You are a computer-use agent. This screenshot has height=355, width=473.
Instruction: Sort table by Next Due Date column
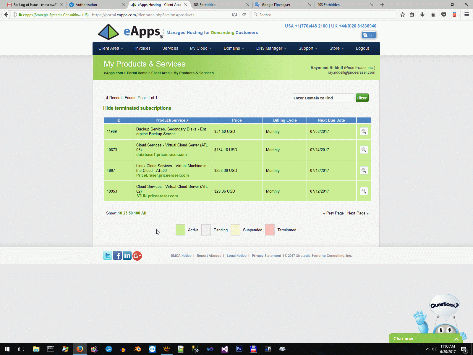click(x=331, y=120)
